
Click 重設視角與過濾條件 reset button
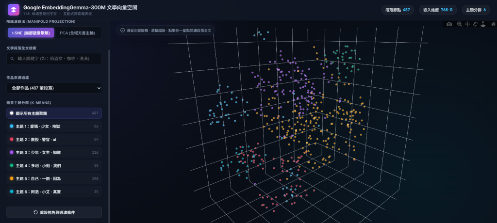point(54,212)
